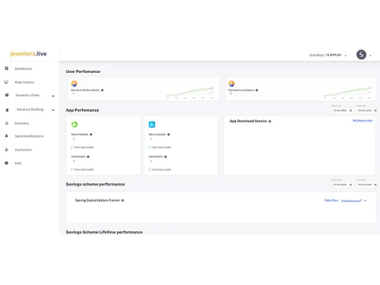Click the User Perfomance heading

[83, 71]
